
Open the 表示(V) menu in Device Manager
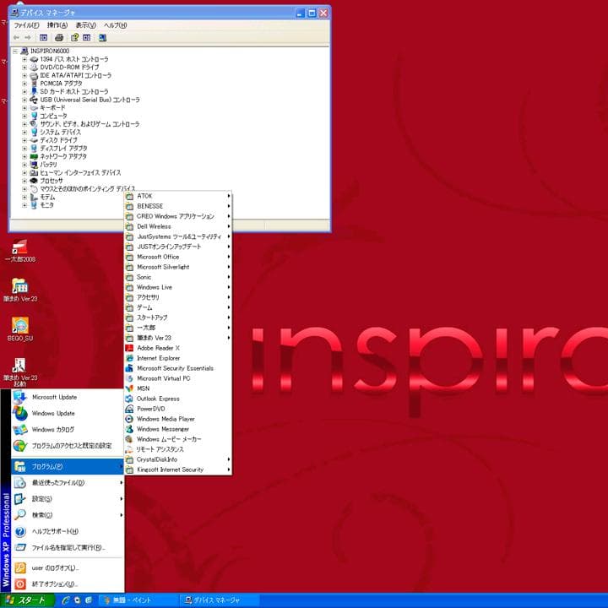[86, 25]
